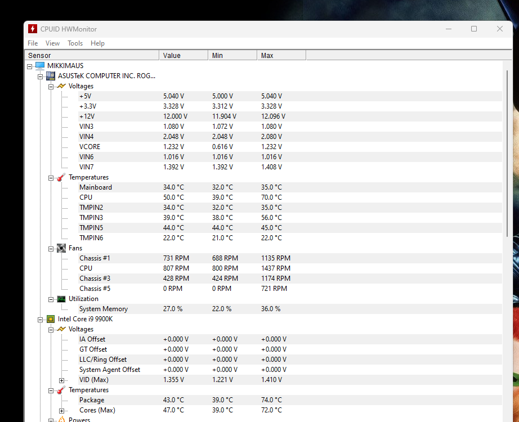Click the Fans section fan icon

[61, 248]
